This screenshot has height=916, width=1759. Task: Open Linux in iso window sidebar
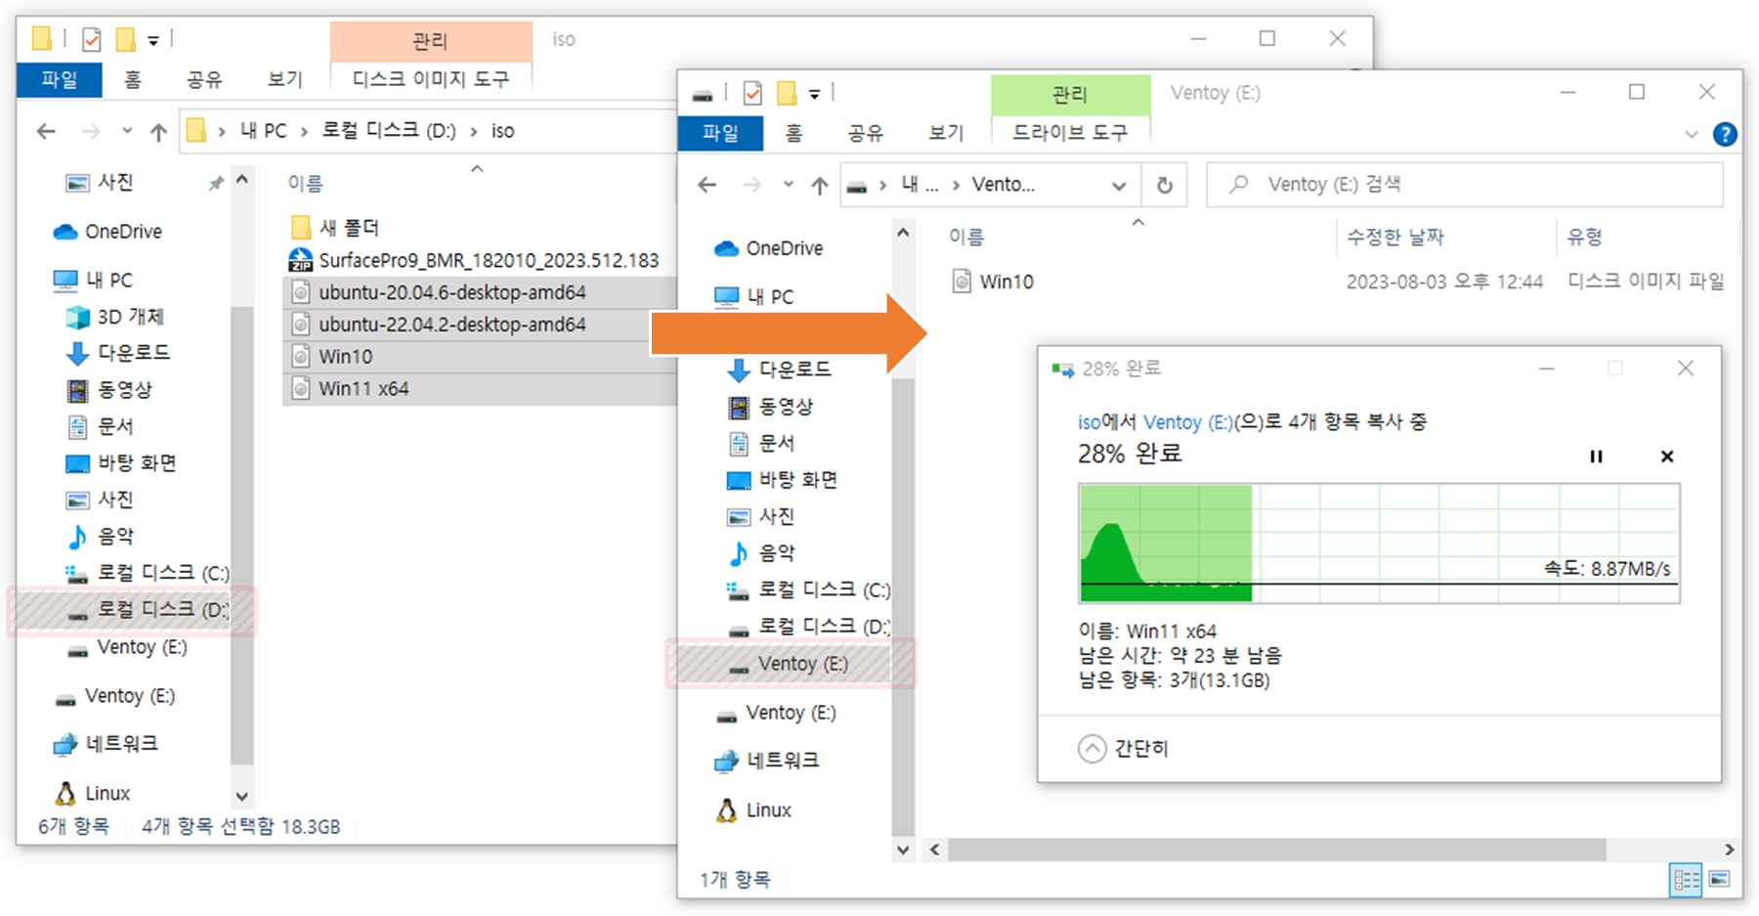pos(92,793)
